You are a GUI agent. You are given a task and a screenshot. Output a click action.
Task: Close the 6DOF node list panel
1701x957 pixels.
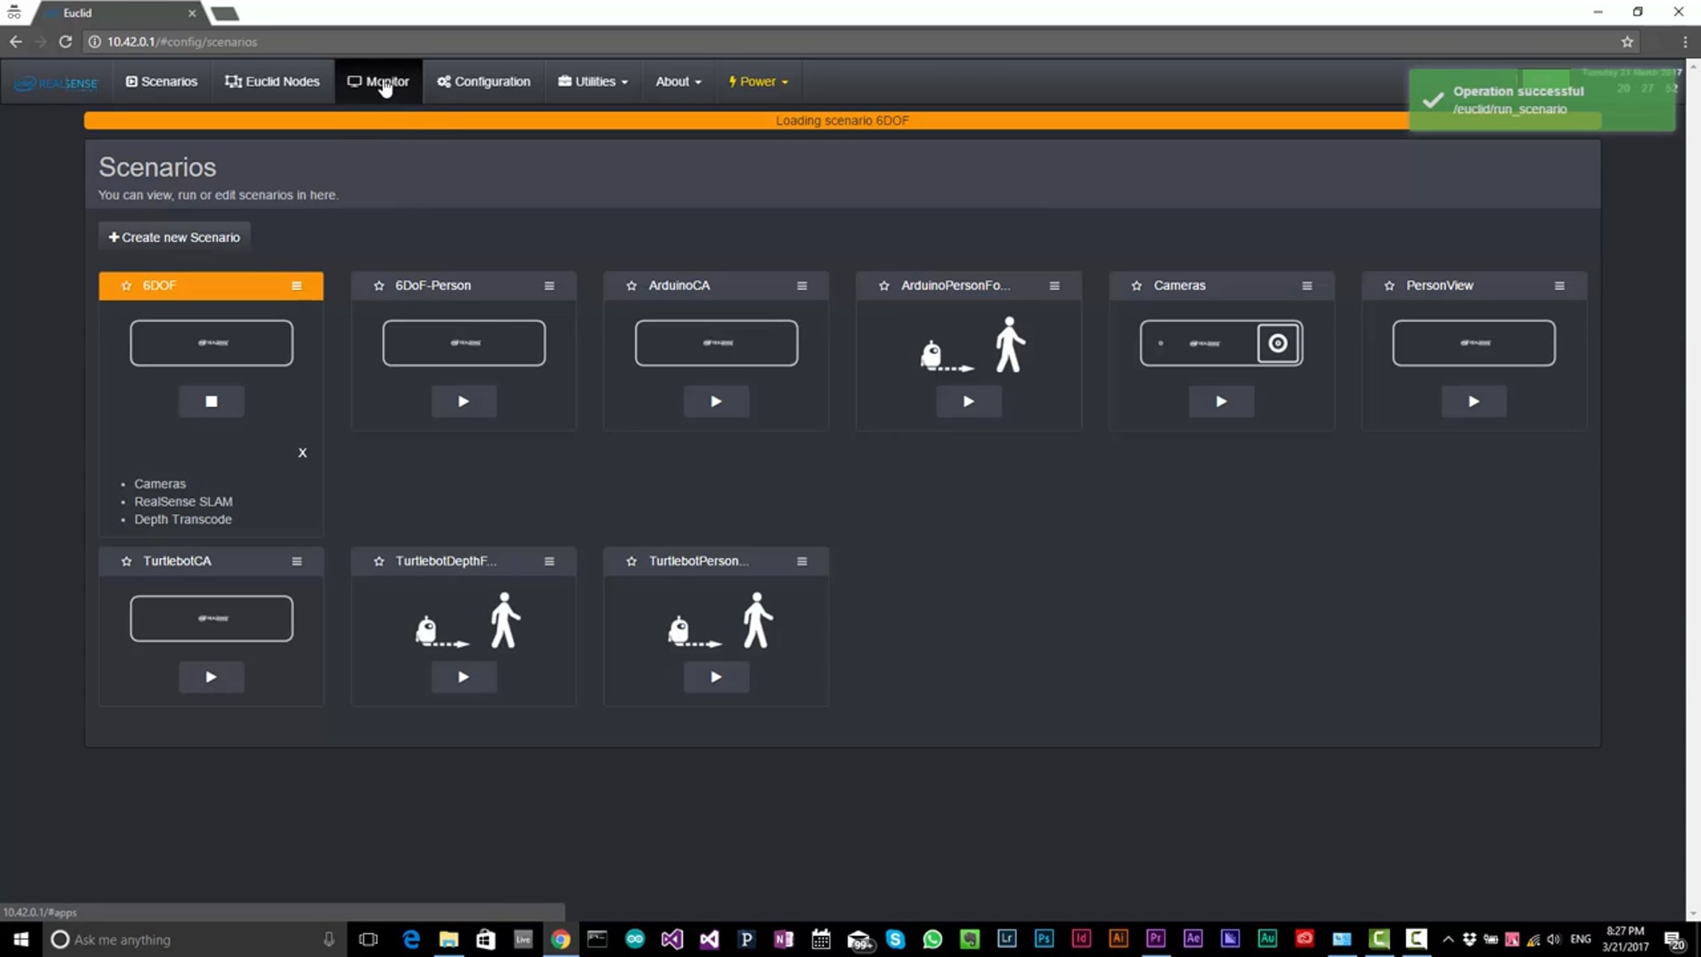tap(303, 453)
